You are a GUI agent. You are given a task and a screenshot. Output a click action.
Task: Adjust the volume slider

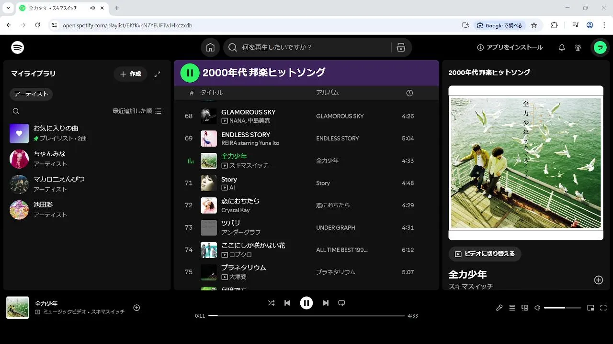click(562, 308)
